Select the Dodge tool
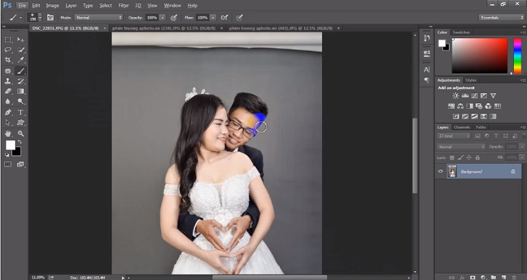This screenshot has height=280, width=527. [x=21, y=101]
